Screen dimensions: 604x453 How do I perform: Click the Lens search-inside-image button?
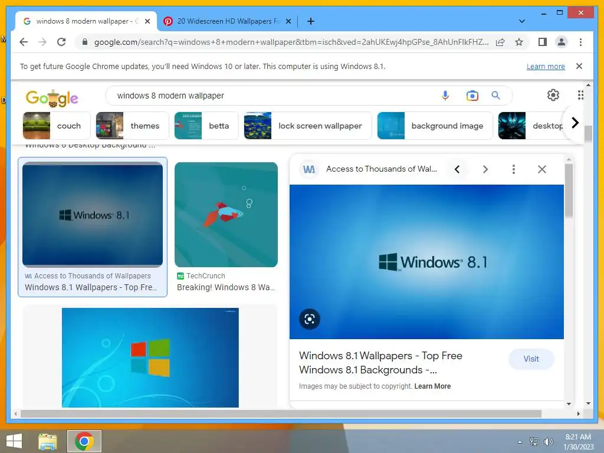click(309, 319)
